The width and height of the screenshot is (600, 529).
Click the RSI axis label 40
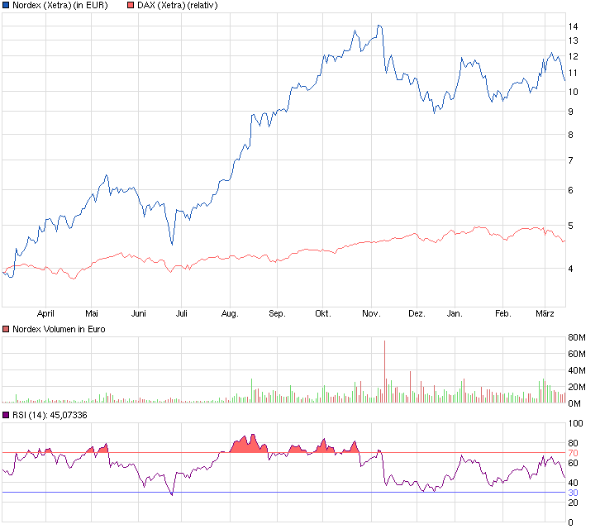[x=573, y=483]
